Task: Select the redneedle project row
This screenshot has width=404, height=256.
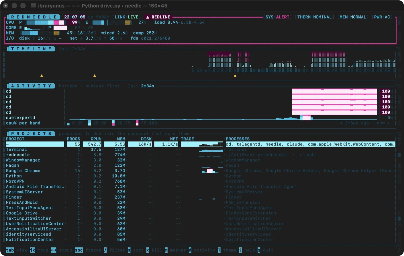Action: (200, 155)
